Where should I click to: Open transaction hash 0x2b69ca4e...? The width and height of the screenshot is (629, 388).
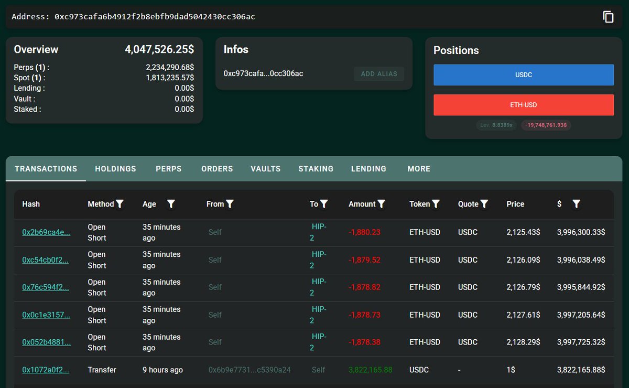[x=46, y=232]
